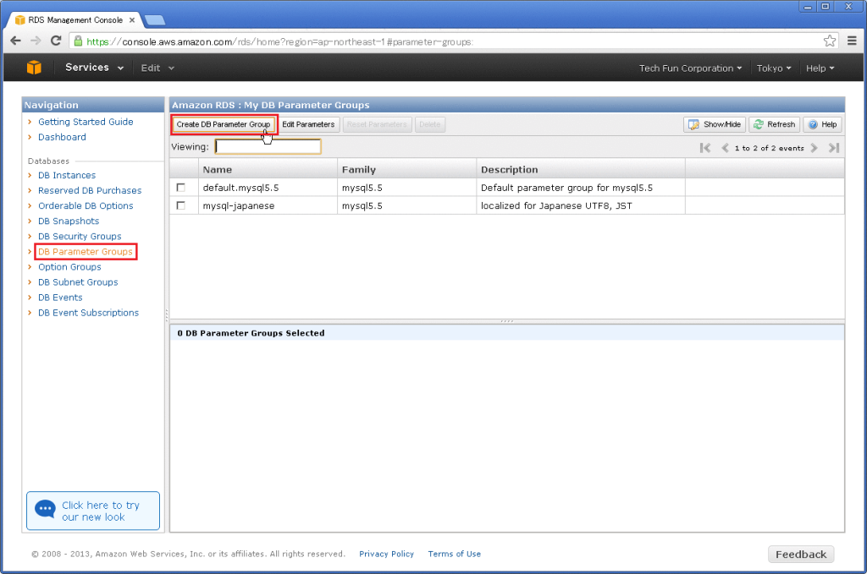Go to the next page of events

814,148
